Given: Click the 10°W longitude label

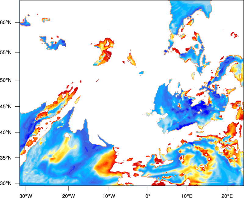Looking at the screenshot, I should pos(109,196).
